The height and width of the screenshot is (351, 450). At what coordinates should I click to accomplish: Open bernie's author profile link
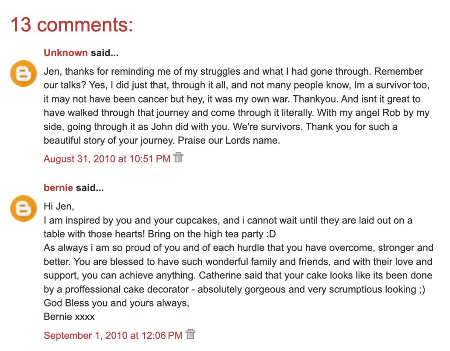click(58, 188)
